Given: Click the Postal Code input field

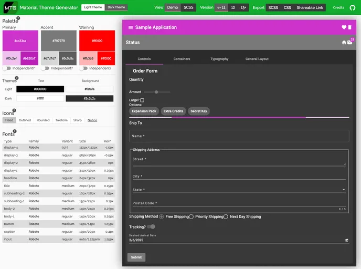Looking at the screenshot, I should tap(239, 203).
